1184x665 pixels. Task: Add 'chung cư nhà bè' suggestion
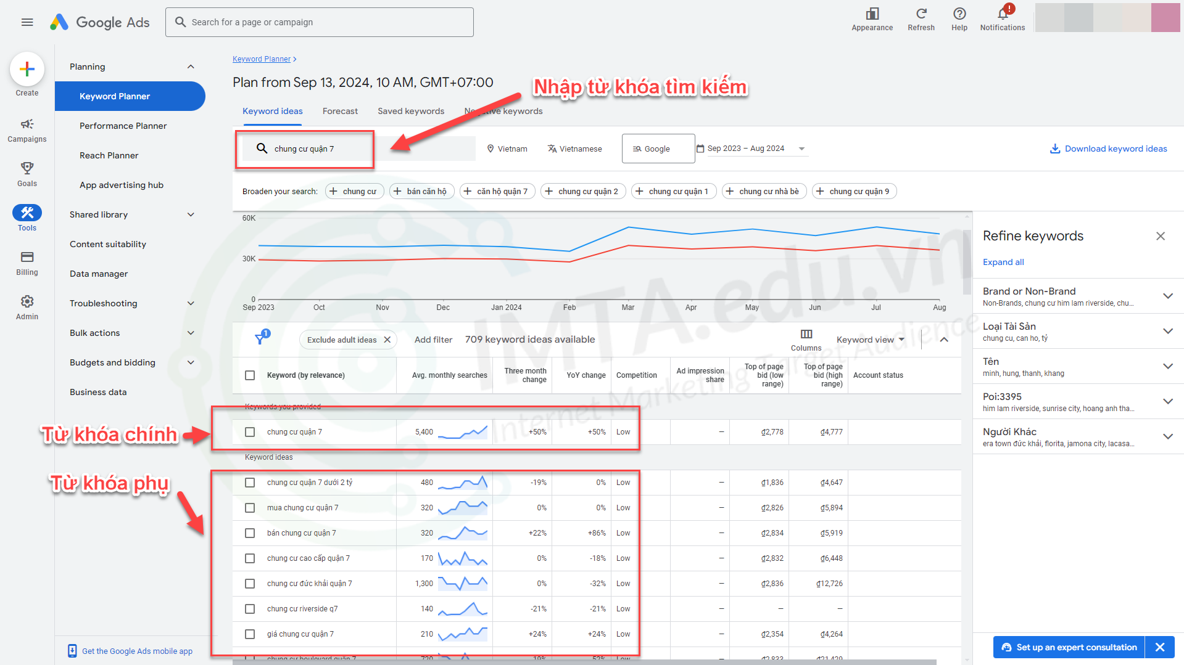764,191
